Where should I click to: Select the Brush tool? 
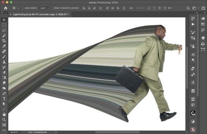[x=4, y=57]
